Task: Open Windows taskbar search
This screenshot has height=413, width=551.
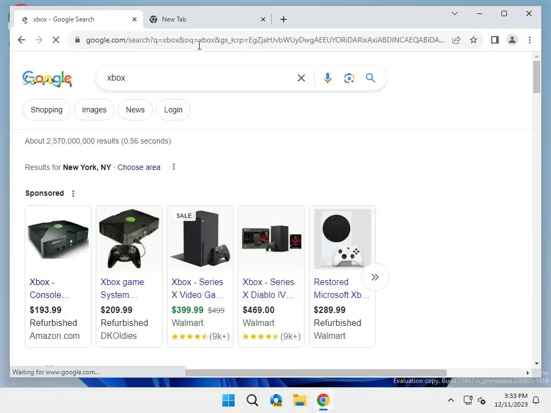Action: coord(252,400)
